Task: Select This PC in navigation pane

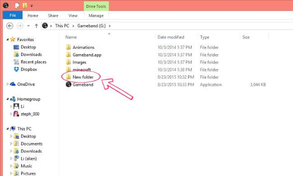Action: click(24, 129)
